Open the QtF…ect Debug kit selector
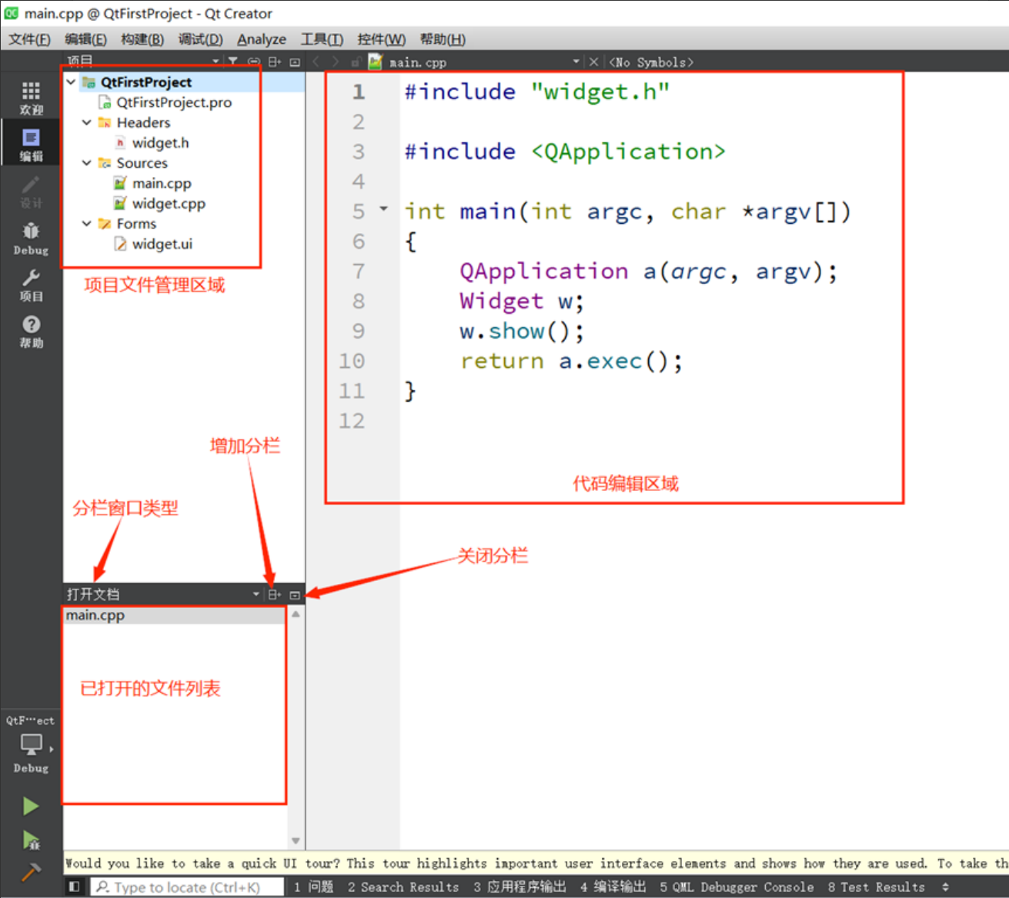Viewport: 1009px width, 898px height. point(31,744)
